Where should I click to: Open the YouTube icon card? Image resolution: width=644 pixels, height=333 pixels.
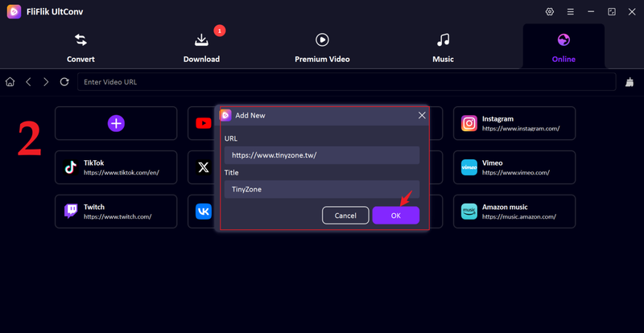(x=204, y=123)
